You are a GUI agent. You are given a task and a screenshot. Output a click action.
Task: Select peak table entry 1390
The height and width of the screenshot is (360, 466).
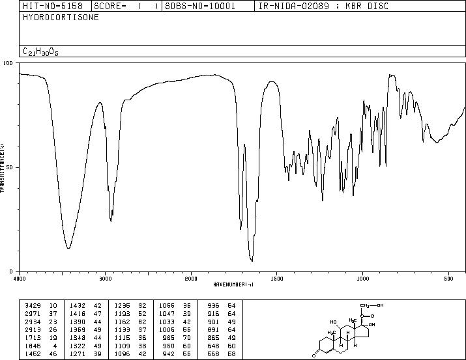(78, 322)
